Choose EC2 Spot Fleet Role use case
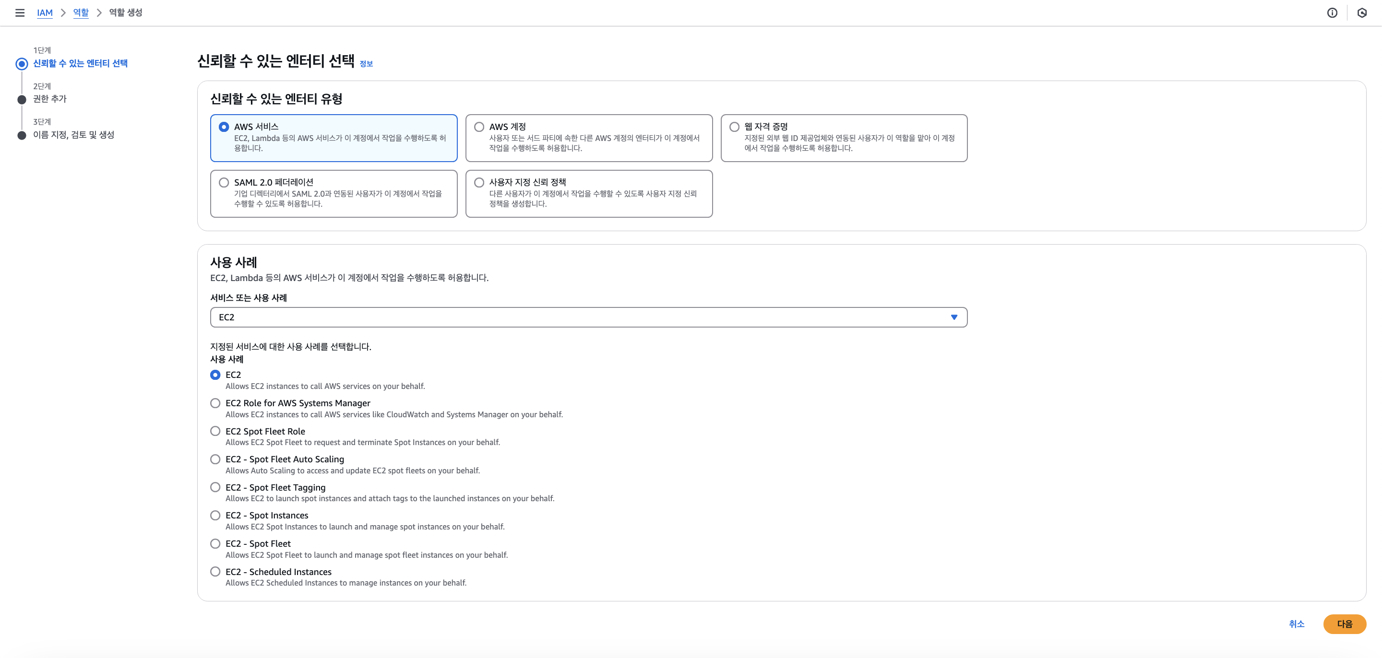 [215, 431]
